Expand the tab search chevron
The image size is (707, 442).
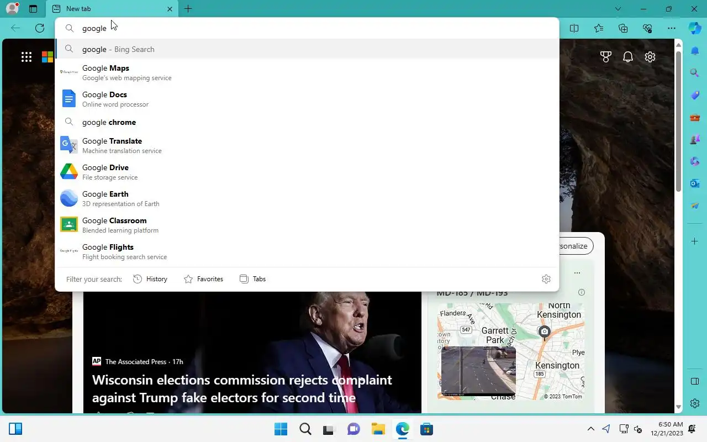click(x=618, y=9)
